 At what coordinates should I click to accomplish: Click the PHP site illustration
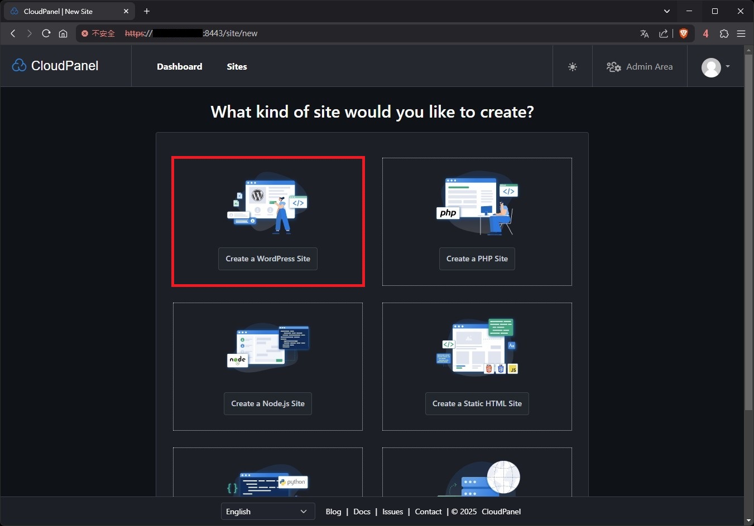tap(477, 203)
